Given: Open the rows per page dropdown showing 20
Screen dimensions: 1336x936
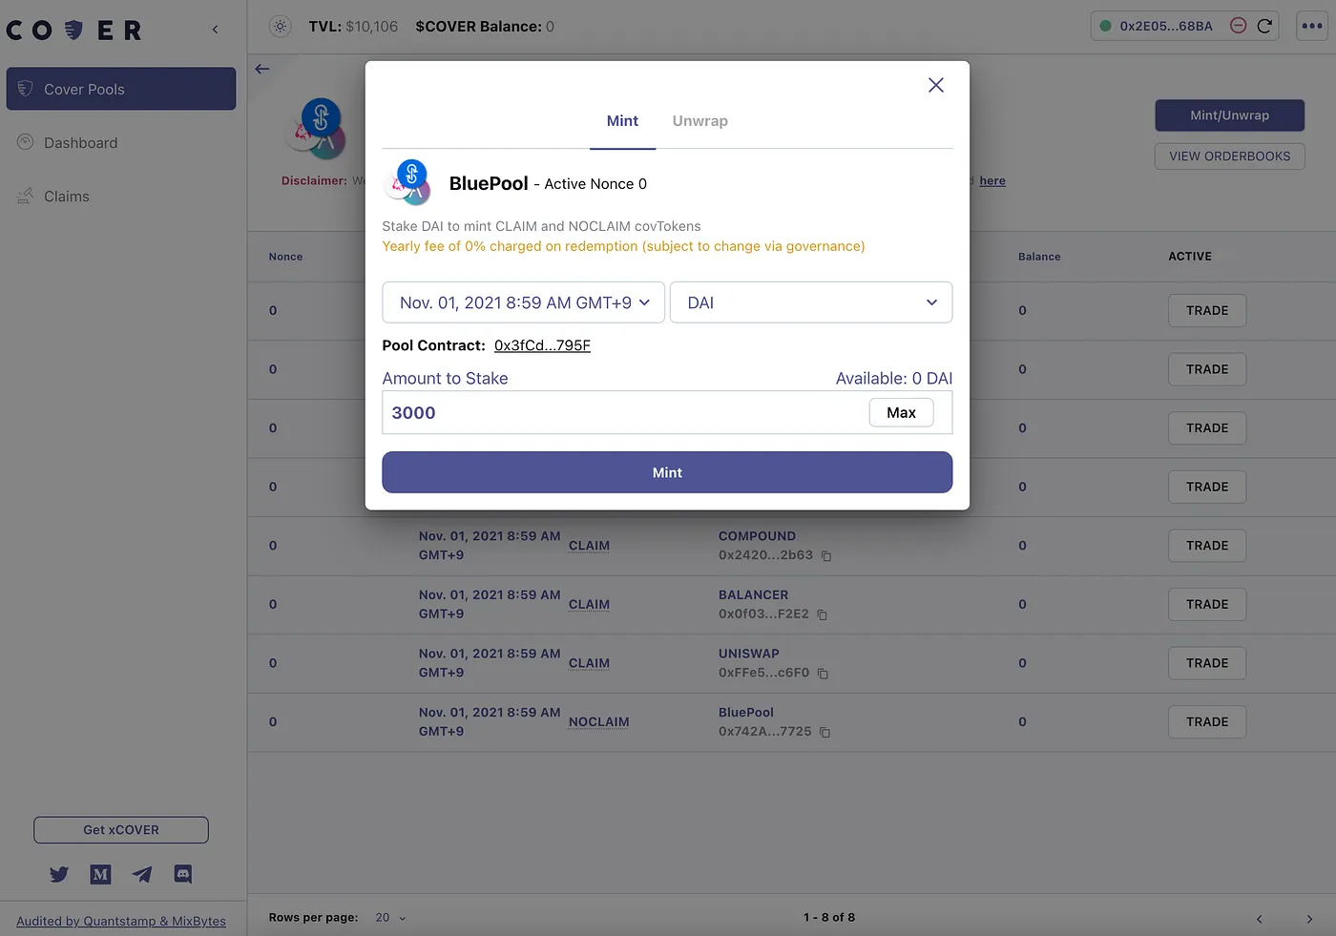Looking at the screenshot, I should (390, 918).
